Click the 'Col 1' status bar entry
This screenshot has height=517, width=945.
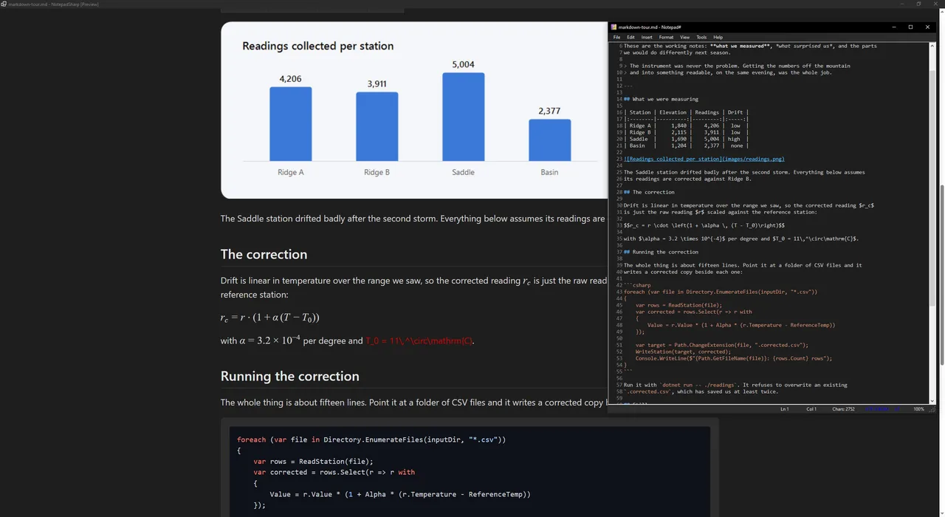point(811,409)
